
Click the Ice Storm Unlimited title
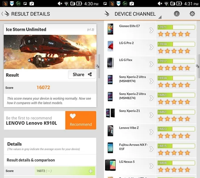26,29
